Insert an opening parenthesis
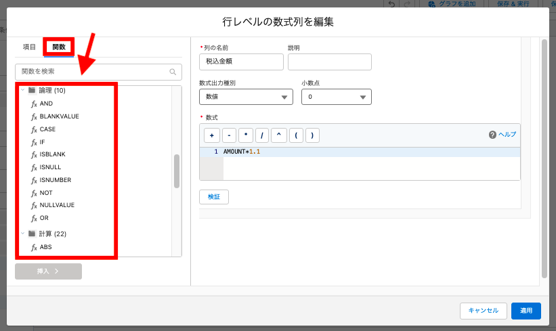Screen dimensions: 556x331 point(295,135)
